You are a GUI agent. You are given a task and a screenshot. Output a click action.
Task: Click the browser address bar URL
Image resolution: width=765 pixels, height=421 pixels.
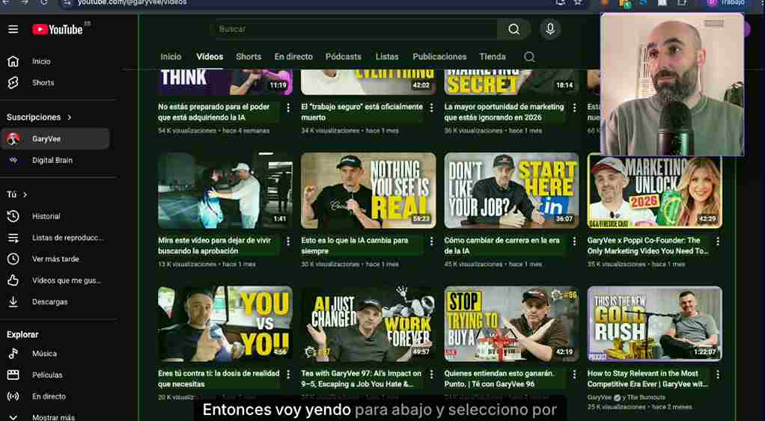coord(132,3)
